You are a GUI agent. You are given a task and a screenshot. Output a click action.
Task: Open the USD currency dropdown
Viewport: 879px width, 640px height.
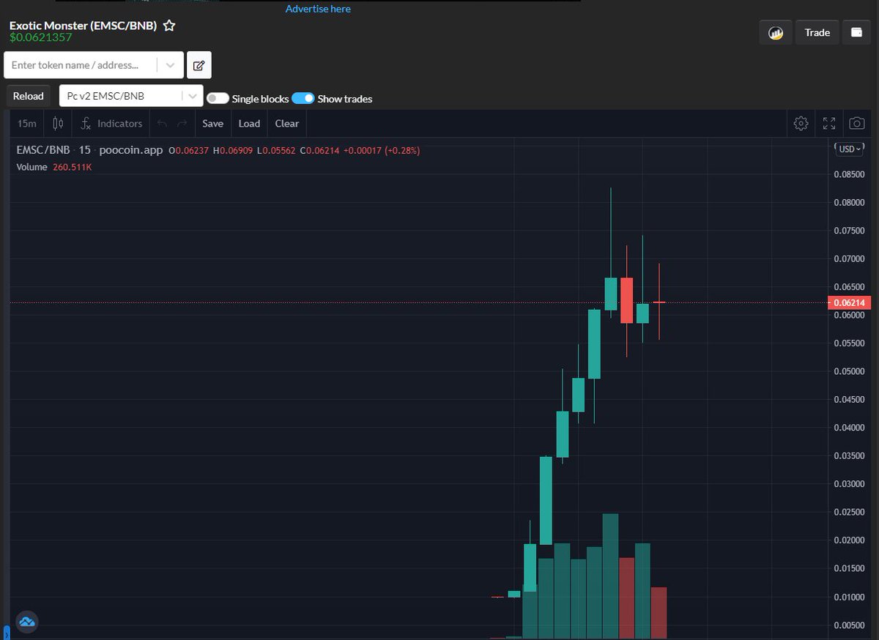coord(850,149)
